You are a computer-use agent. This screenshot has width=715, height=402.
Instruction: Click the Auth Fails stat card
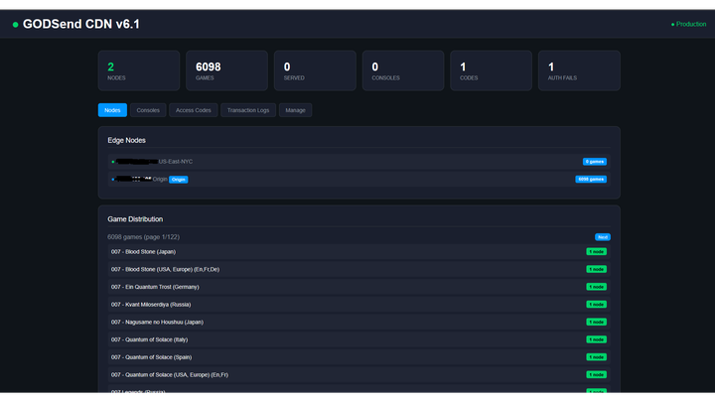[579, 70]
